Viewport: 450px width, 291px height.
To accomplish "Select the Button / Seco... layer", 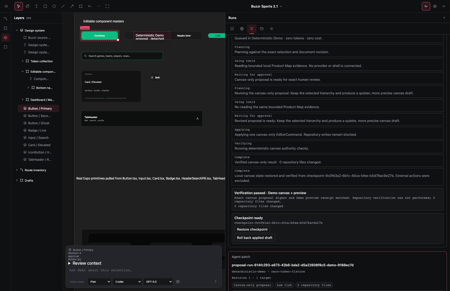I will tap(38, 116).
